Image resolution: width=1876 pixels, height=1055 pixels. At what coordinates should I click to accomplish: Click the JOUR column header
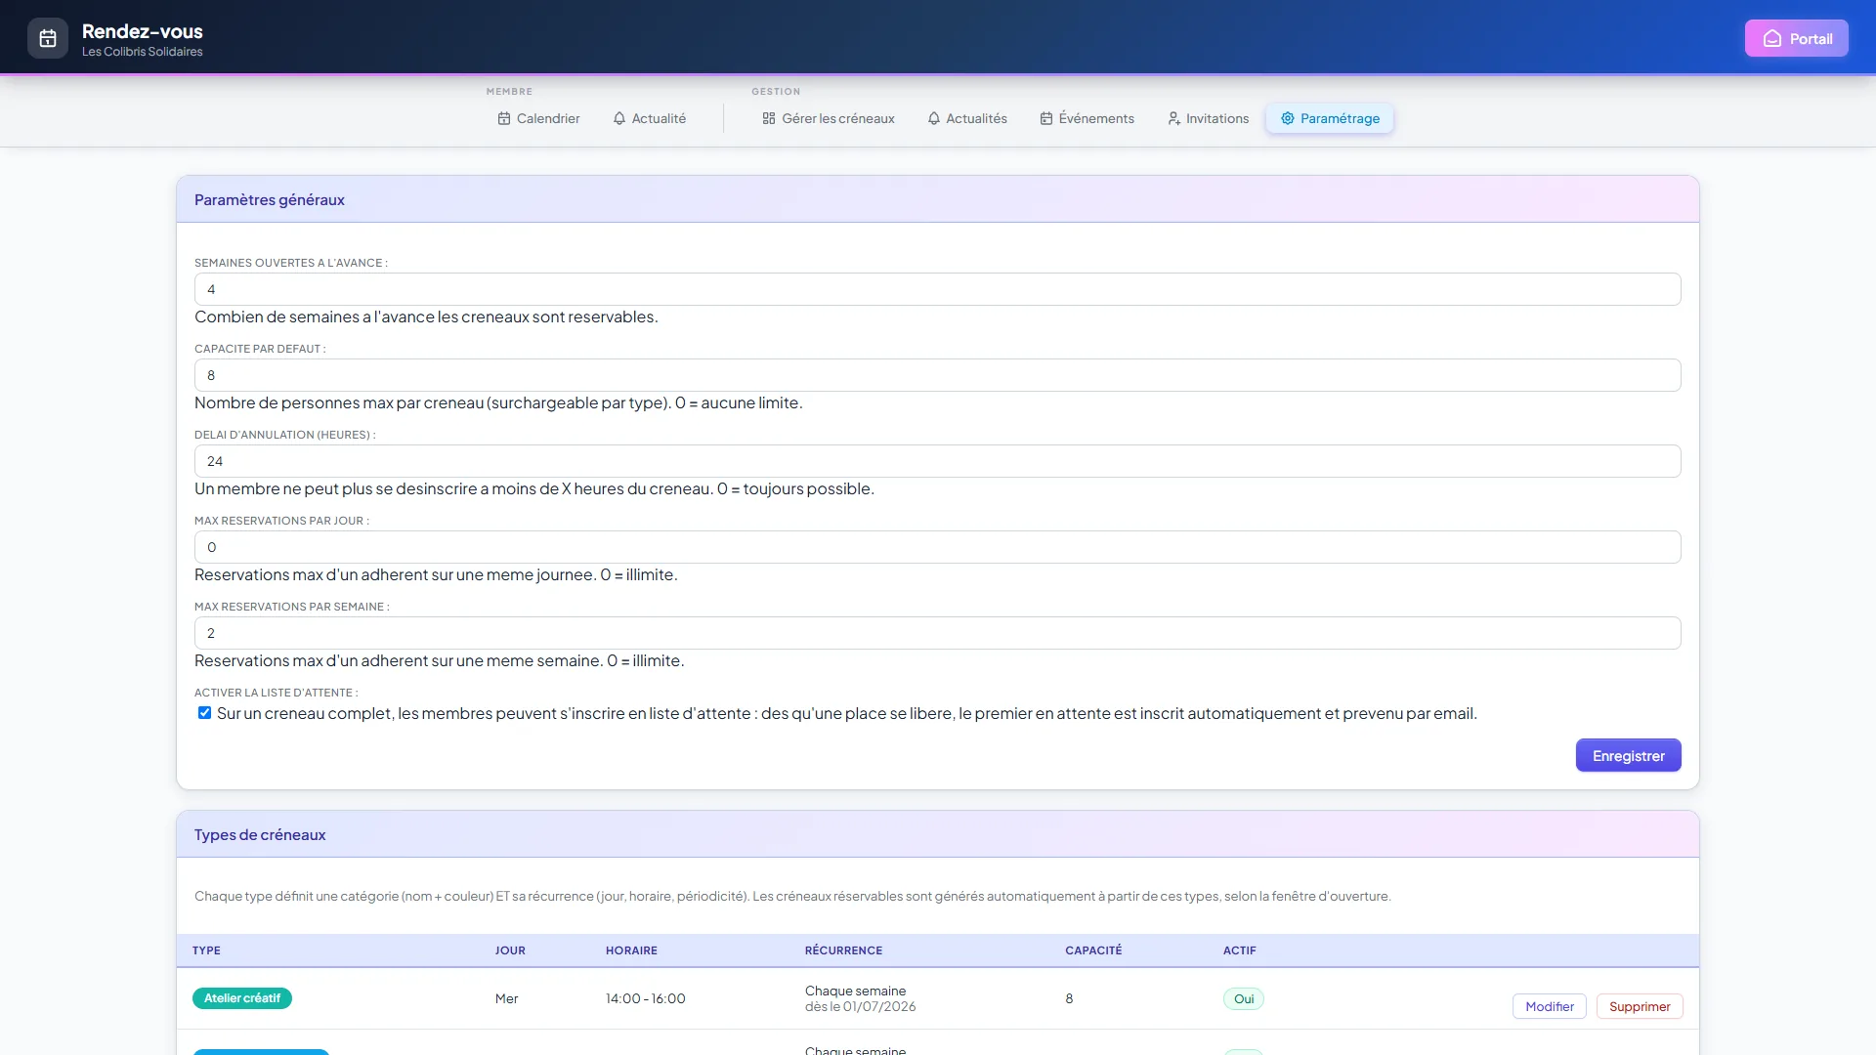tap(510, 950)
